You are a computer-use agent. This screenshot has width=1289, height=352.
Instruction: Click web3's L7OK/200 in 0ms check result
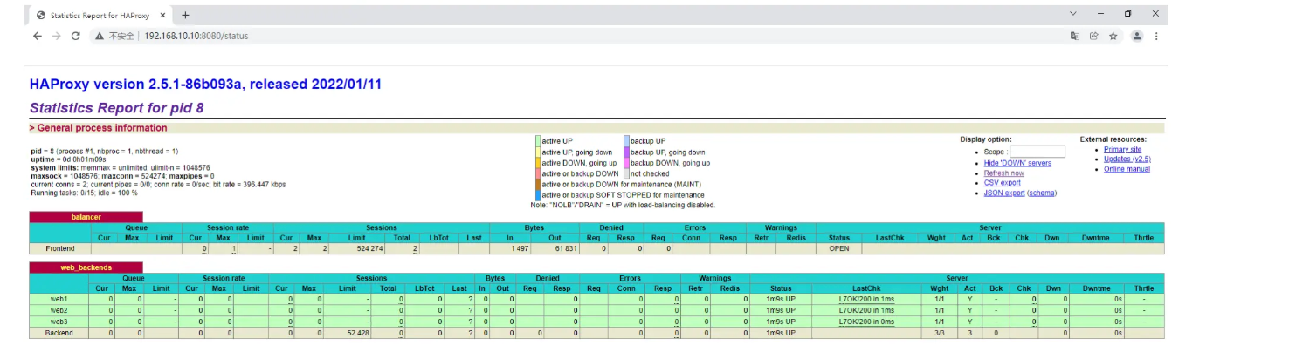[866, 322]
